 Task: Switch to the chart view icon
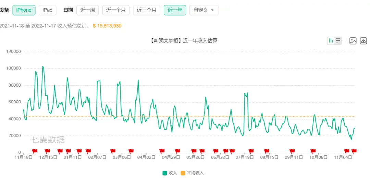click(x=331, y=41)
